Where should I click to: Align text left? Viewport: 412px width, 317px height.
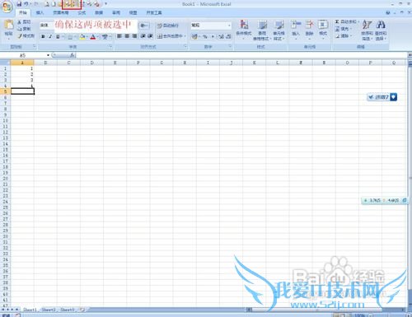point(119,36)
